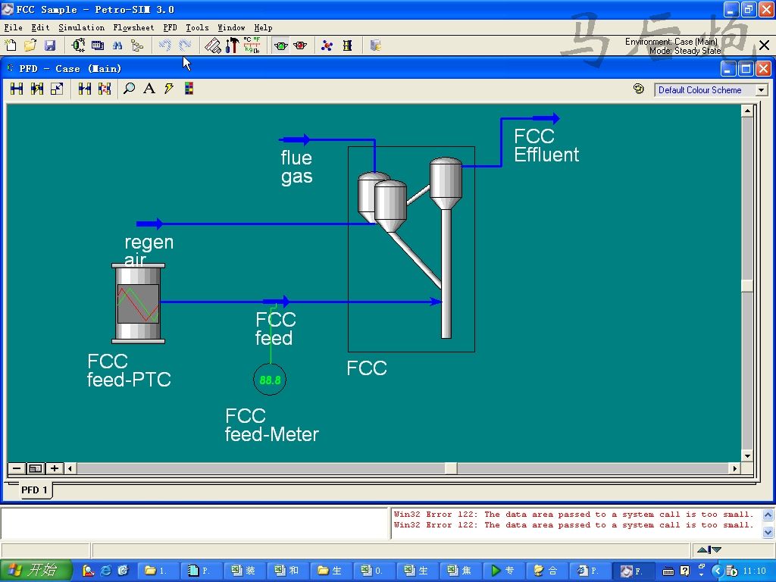
Task: Open the colour palette icon in PFD toolbar
Action: 189,89
